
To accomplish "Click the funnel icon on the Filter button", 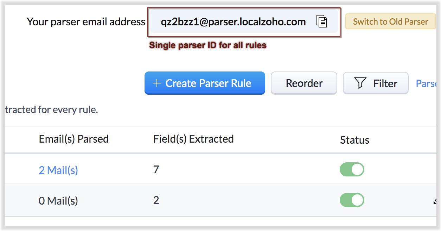I will point(360,83).
